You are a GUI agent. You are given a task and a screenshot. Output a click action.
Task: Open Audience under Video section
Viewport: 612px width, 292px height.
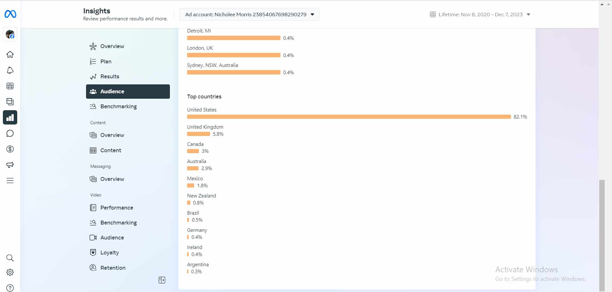click(128, 238)
